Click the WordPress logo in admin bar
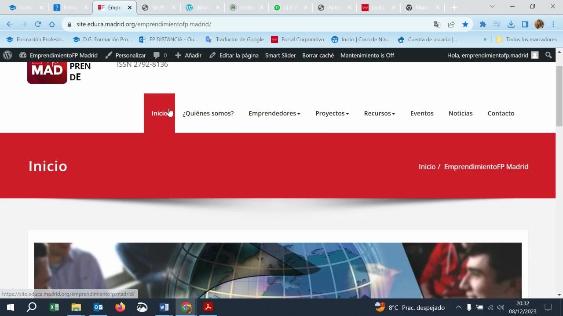The image size is (563, 316). 7,55
